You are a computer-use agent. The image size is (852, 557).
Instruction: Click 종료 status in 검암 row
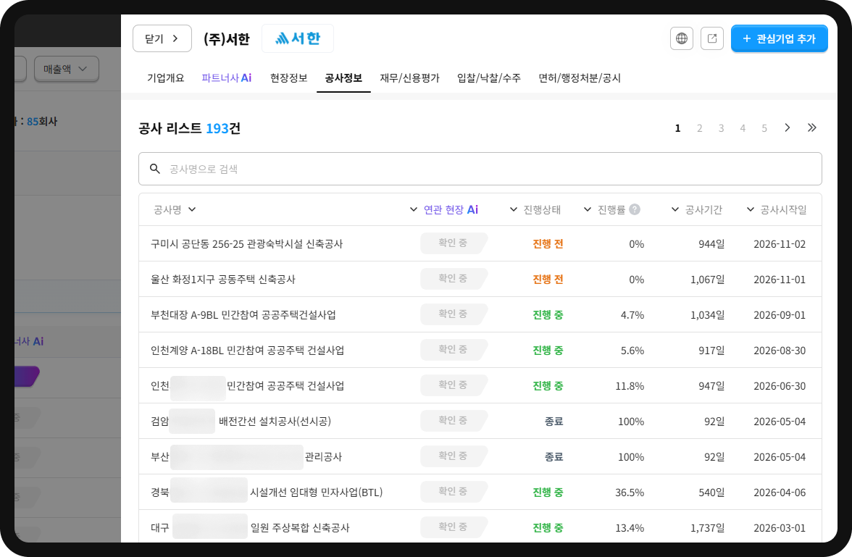click(554, 421)
